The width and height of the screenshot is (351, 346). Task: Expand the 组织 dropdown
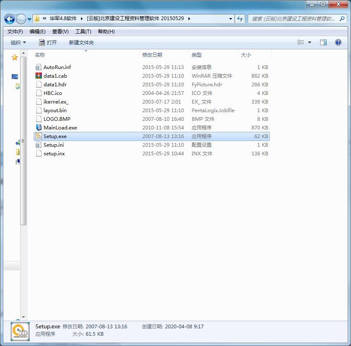tap(18, 42)
